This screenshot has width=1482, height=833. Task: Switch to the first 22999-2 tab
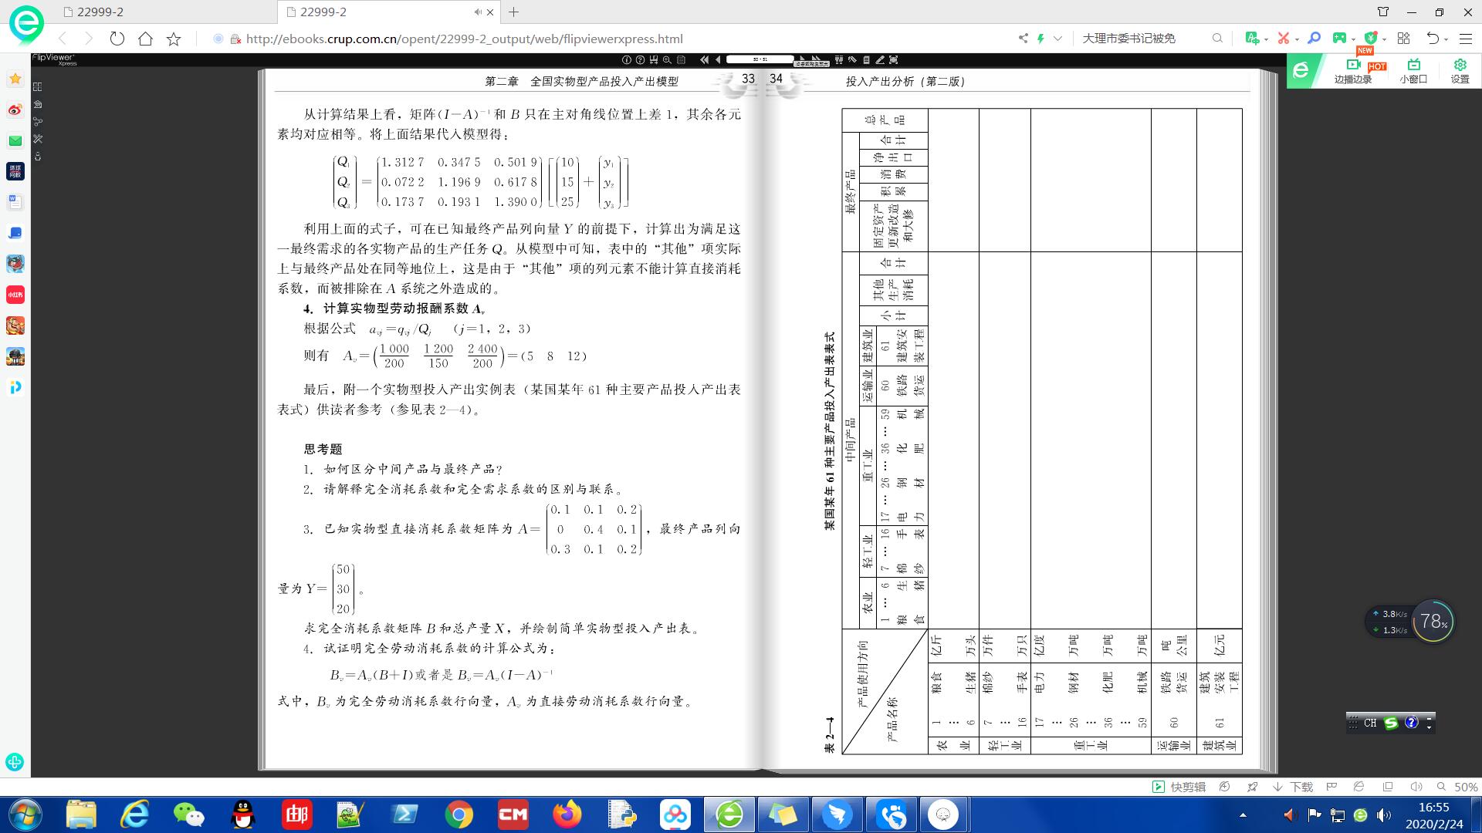[x=100, y=12]
